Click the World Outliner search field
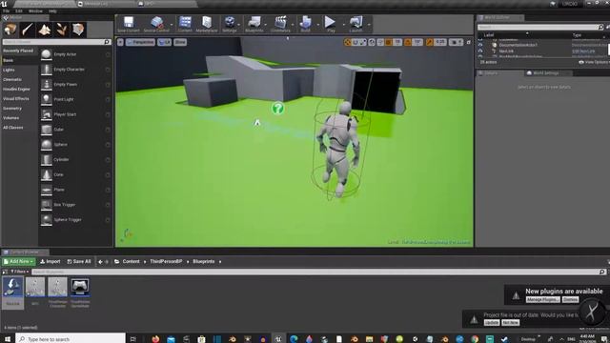Viewport: 610px width, 343px height. tap(540, 28)
